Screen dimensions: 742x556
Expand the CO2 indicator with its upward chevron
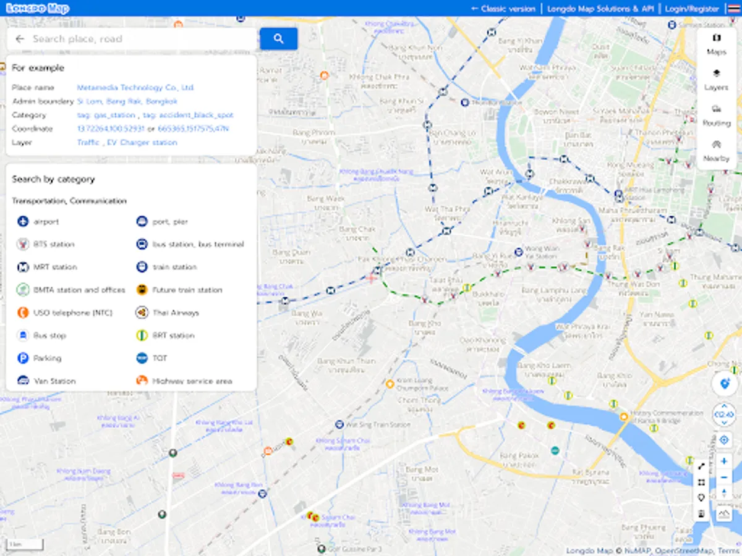coord(723,405)
